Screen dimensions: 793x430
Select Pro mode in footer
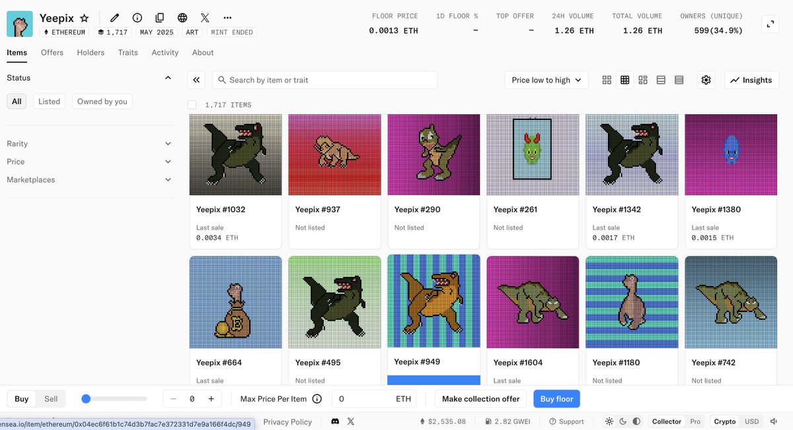click(695, 421)
